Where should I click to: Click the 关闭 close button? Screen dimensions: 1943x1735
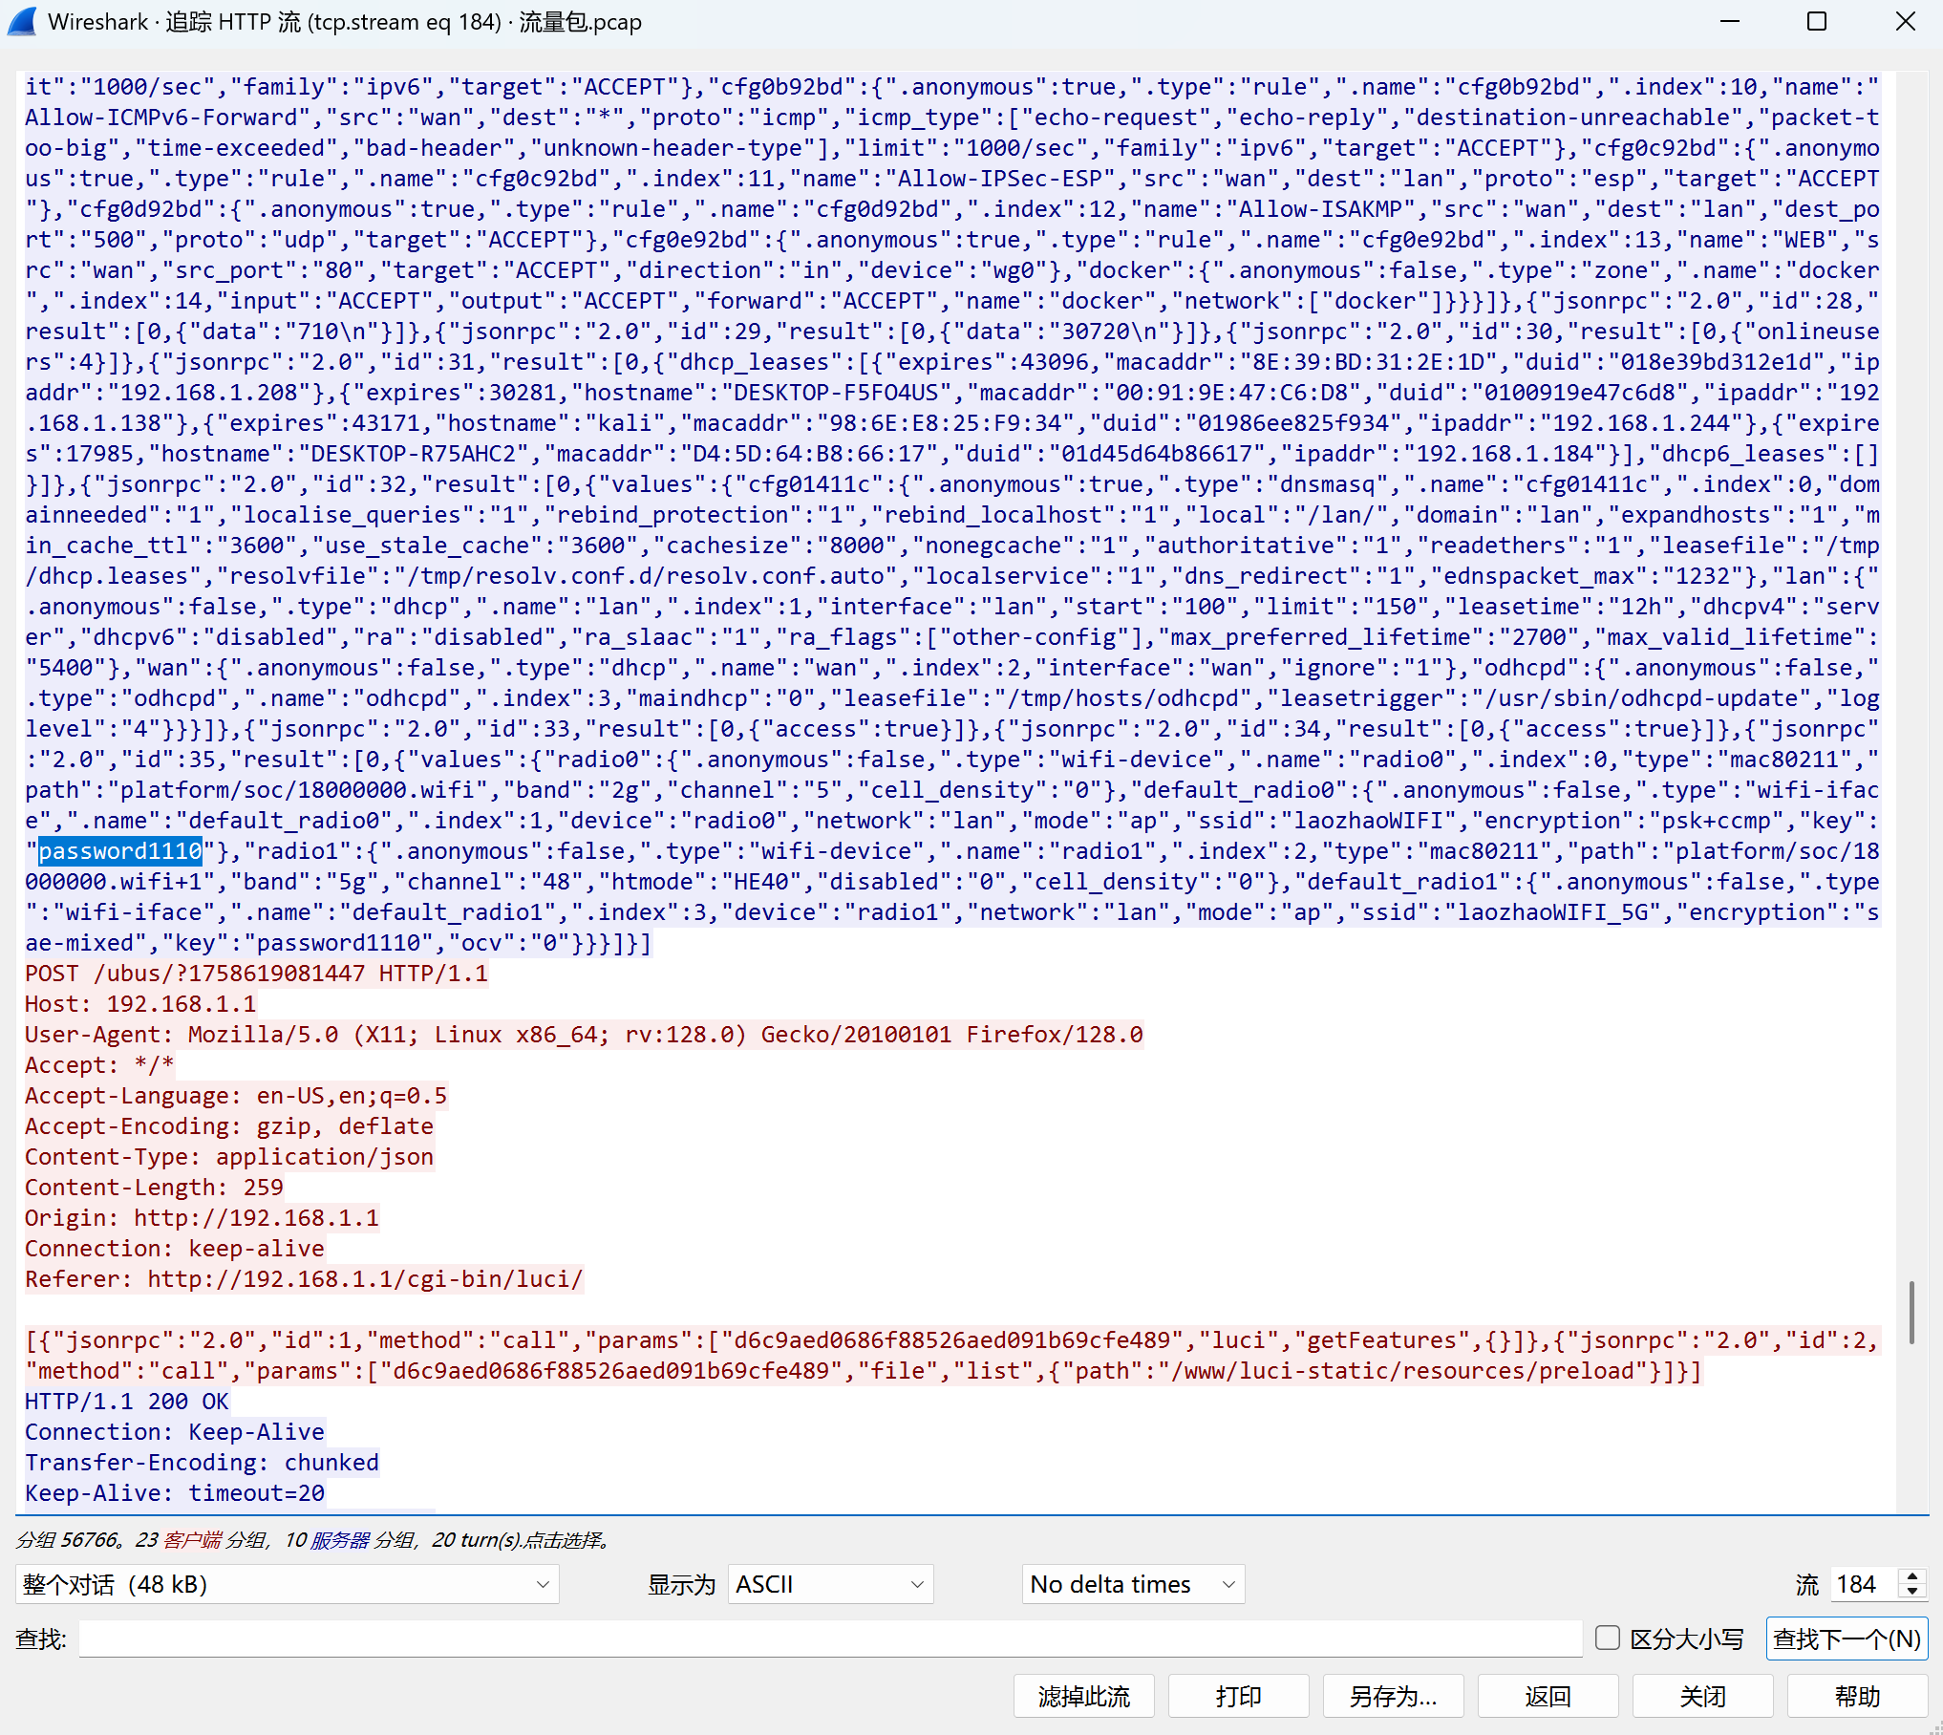(x=1702, y=1696)
